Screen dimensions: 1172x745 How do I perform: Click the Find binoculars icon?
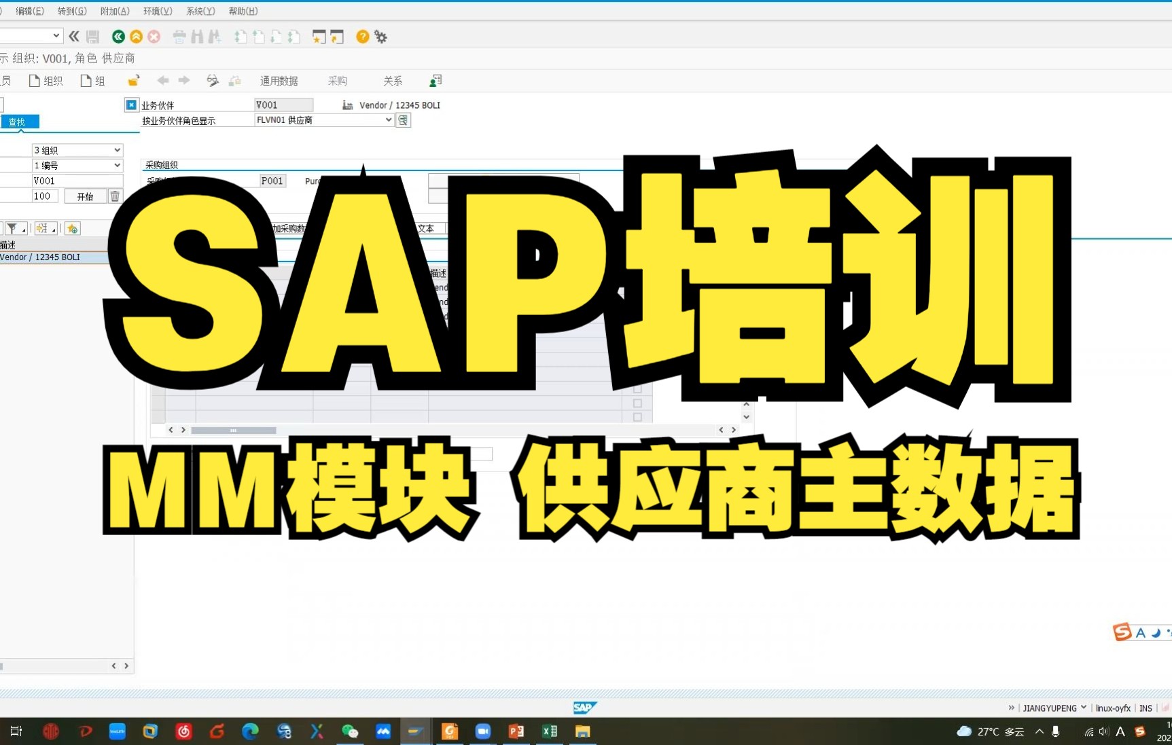196,36
